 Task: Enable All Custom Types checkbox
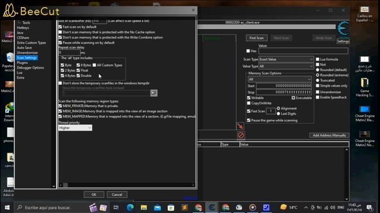pos(94,65)
